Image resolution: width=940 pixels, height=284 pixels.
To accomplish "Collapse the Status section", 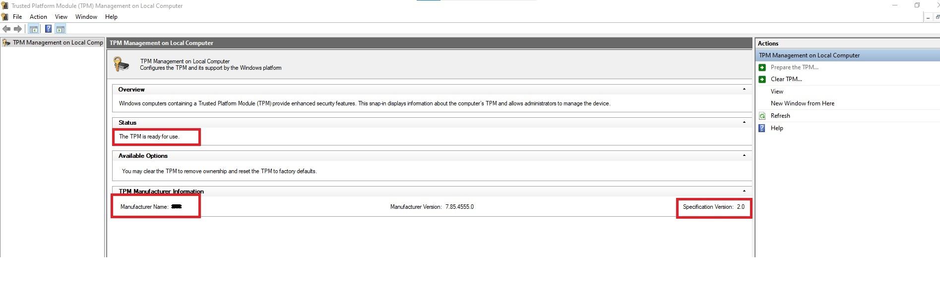I will pyautogui.click(x=744, y=122).
